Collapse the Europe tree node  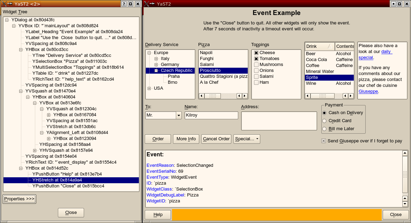point(149,53)
